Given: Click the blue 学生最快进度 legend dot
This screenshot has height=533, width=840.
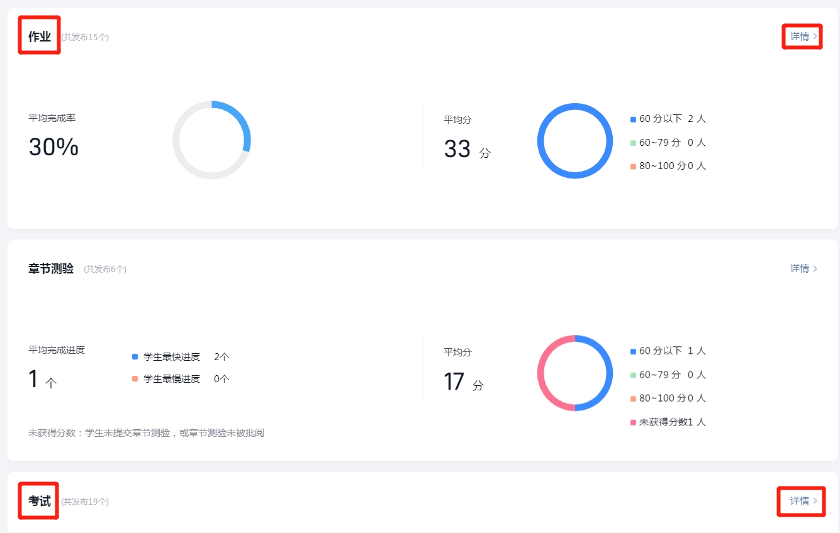Looking at the screenshot, I should (x=135, y=357).
